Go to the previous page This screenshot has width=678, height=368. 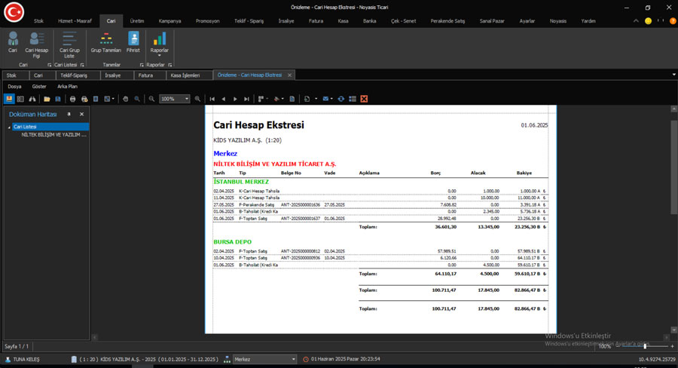(x=224, y=99)
